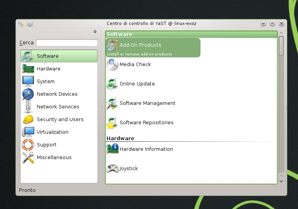298x209 pixels.
Task: Open the Add-On Products module icon
Action: (112, 45)
